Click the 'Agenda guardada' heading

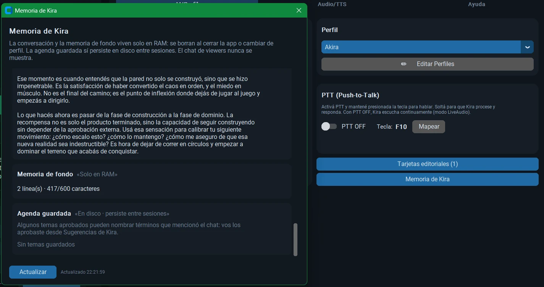pyautogui.click(x=44, y=213)
